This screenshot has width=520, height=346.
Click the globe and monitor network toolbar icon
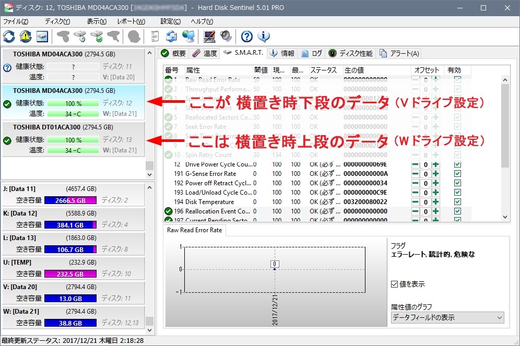(188, 37)
